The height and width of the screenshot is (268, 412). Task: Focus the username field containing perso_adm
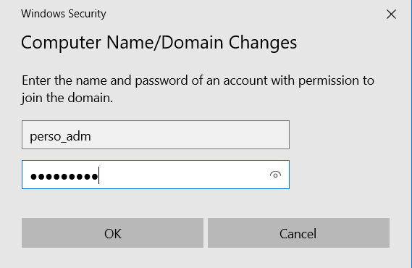coord(156,135)
